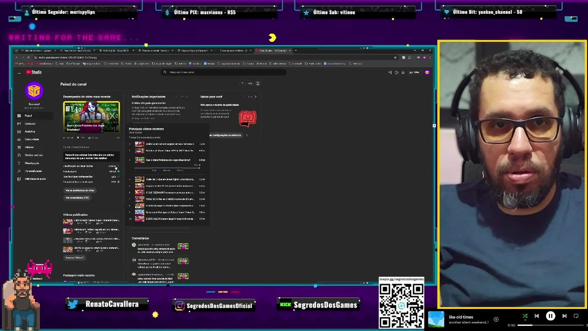The image size is (588, 331).
Task: Click the search magnifier icon in Studio
Action: (x=165, y=72)
